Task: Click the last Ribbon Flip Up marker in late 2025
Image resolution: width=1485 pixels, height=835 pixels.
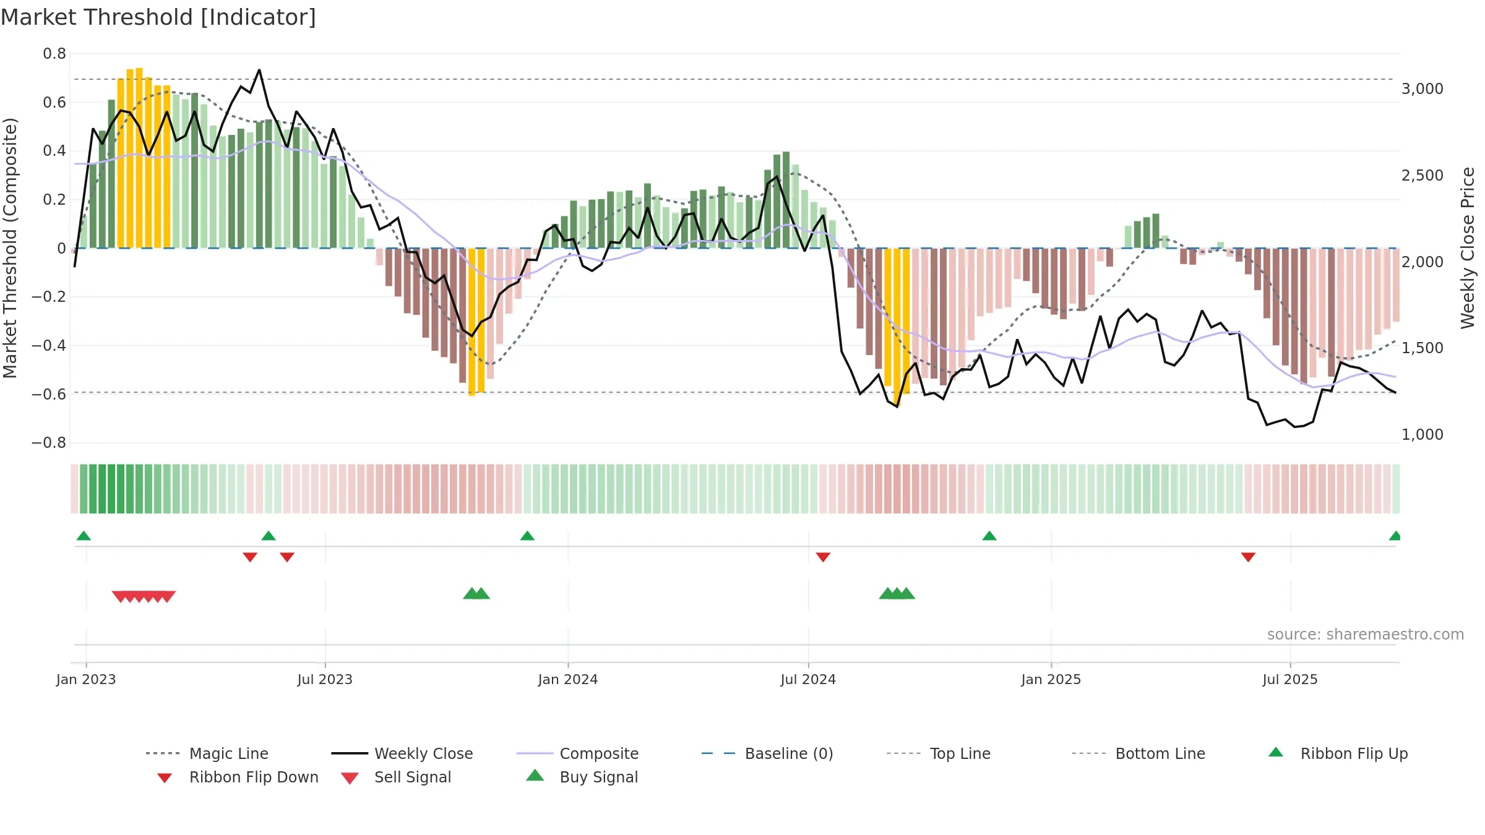Action: click(x=1395, y=536)
